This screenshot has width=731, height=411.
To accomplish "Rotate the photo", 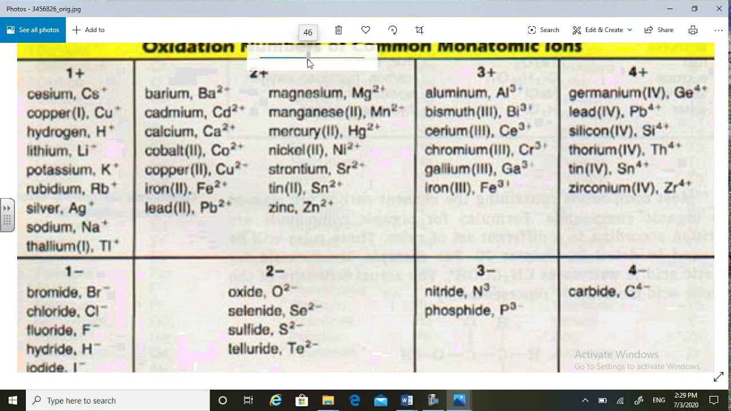I will (x=392, y=30).
